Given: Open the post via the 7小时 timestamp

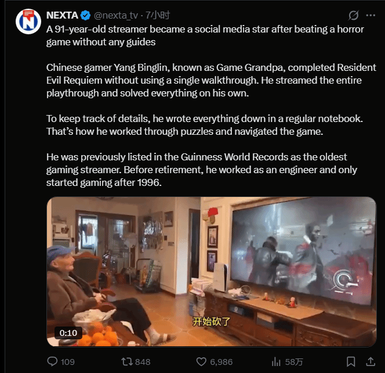Looking at the screenshot, I should 158,16.
